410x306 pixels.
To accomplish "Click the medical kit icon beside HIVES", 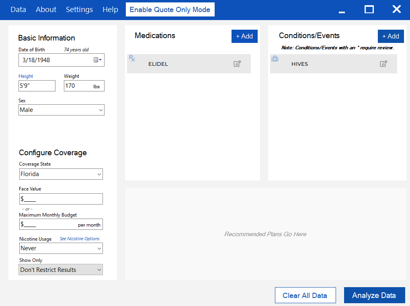I will (x=275, y=59).
